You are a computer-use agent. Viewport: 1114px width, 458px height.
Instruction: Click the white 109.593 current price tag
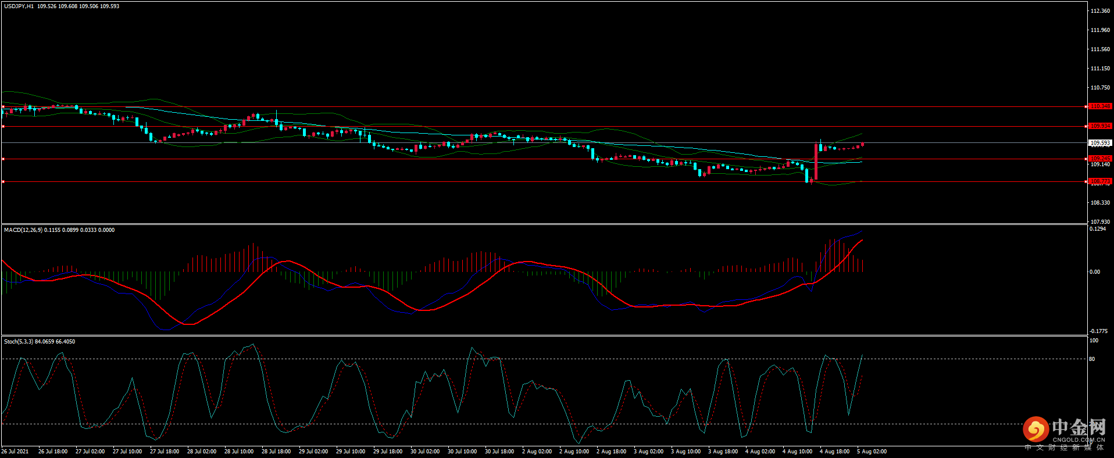click(1099, 142)
